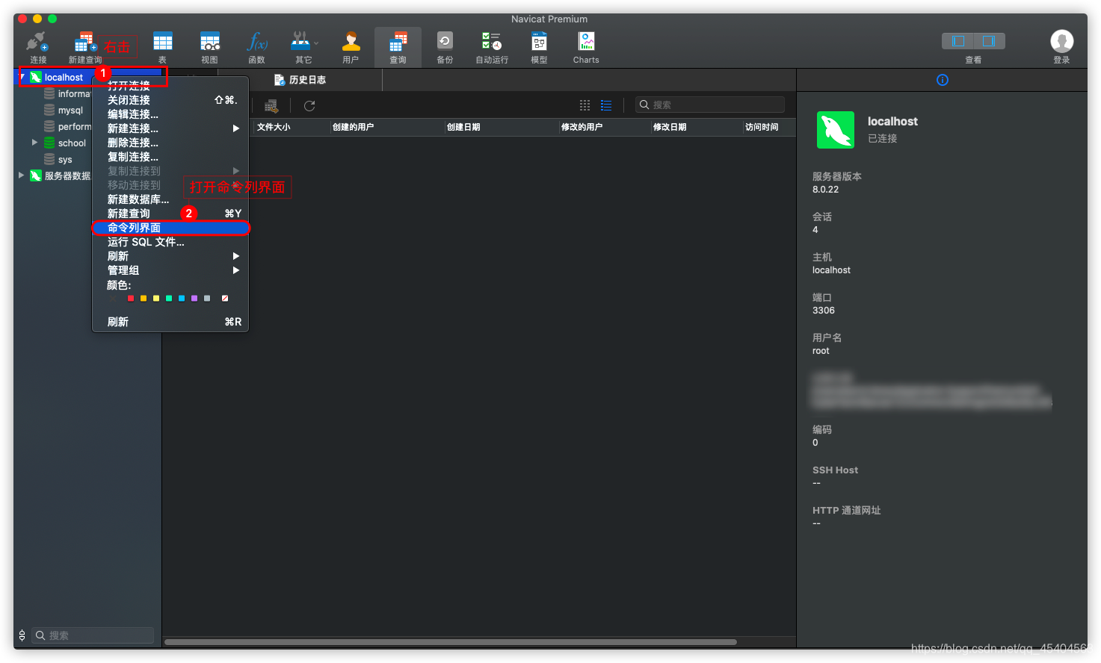Expand the 管理组 submenu arrow
1101x663 pixels.
point(236,270)
